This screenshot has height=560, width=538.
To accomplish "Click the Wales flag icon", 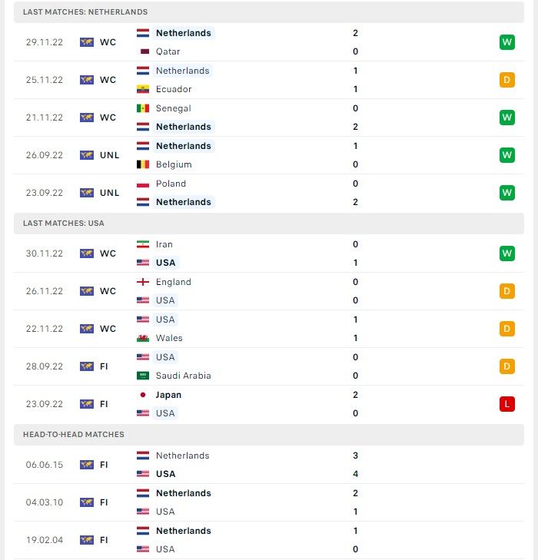I will 143,338.
